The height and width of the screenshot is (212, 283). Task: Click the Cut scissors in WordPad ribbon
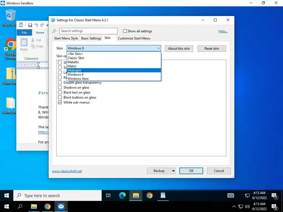(x=33, y=40)
